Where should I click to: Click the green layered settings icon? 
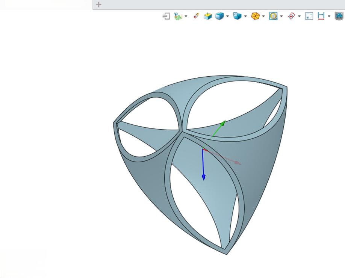coord(178,16)
